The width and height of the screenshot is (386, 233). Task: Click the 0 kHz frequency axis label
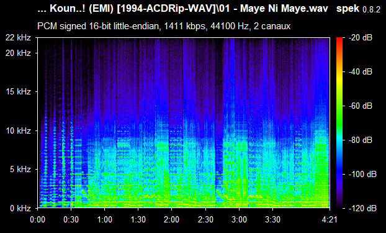20,208
